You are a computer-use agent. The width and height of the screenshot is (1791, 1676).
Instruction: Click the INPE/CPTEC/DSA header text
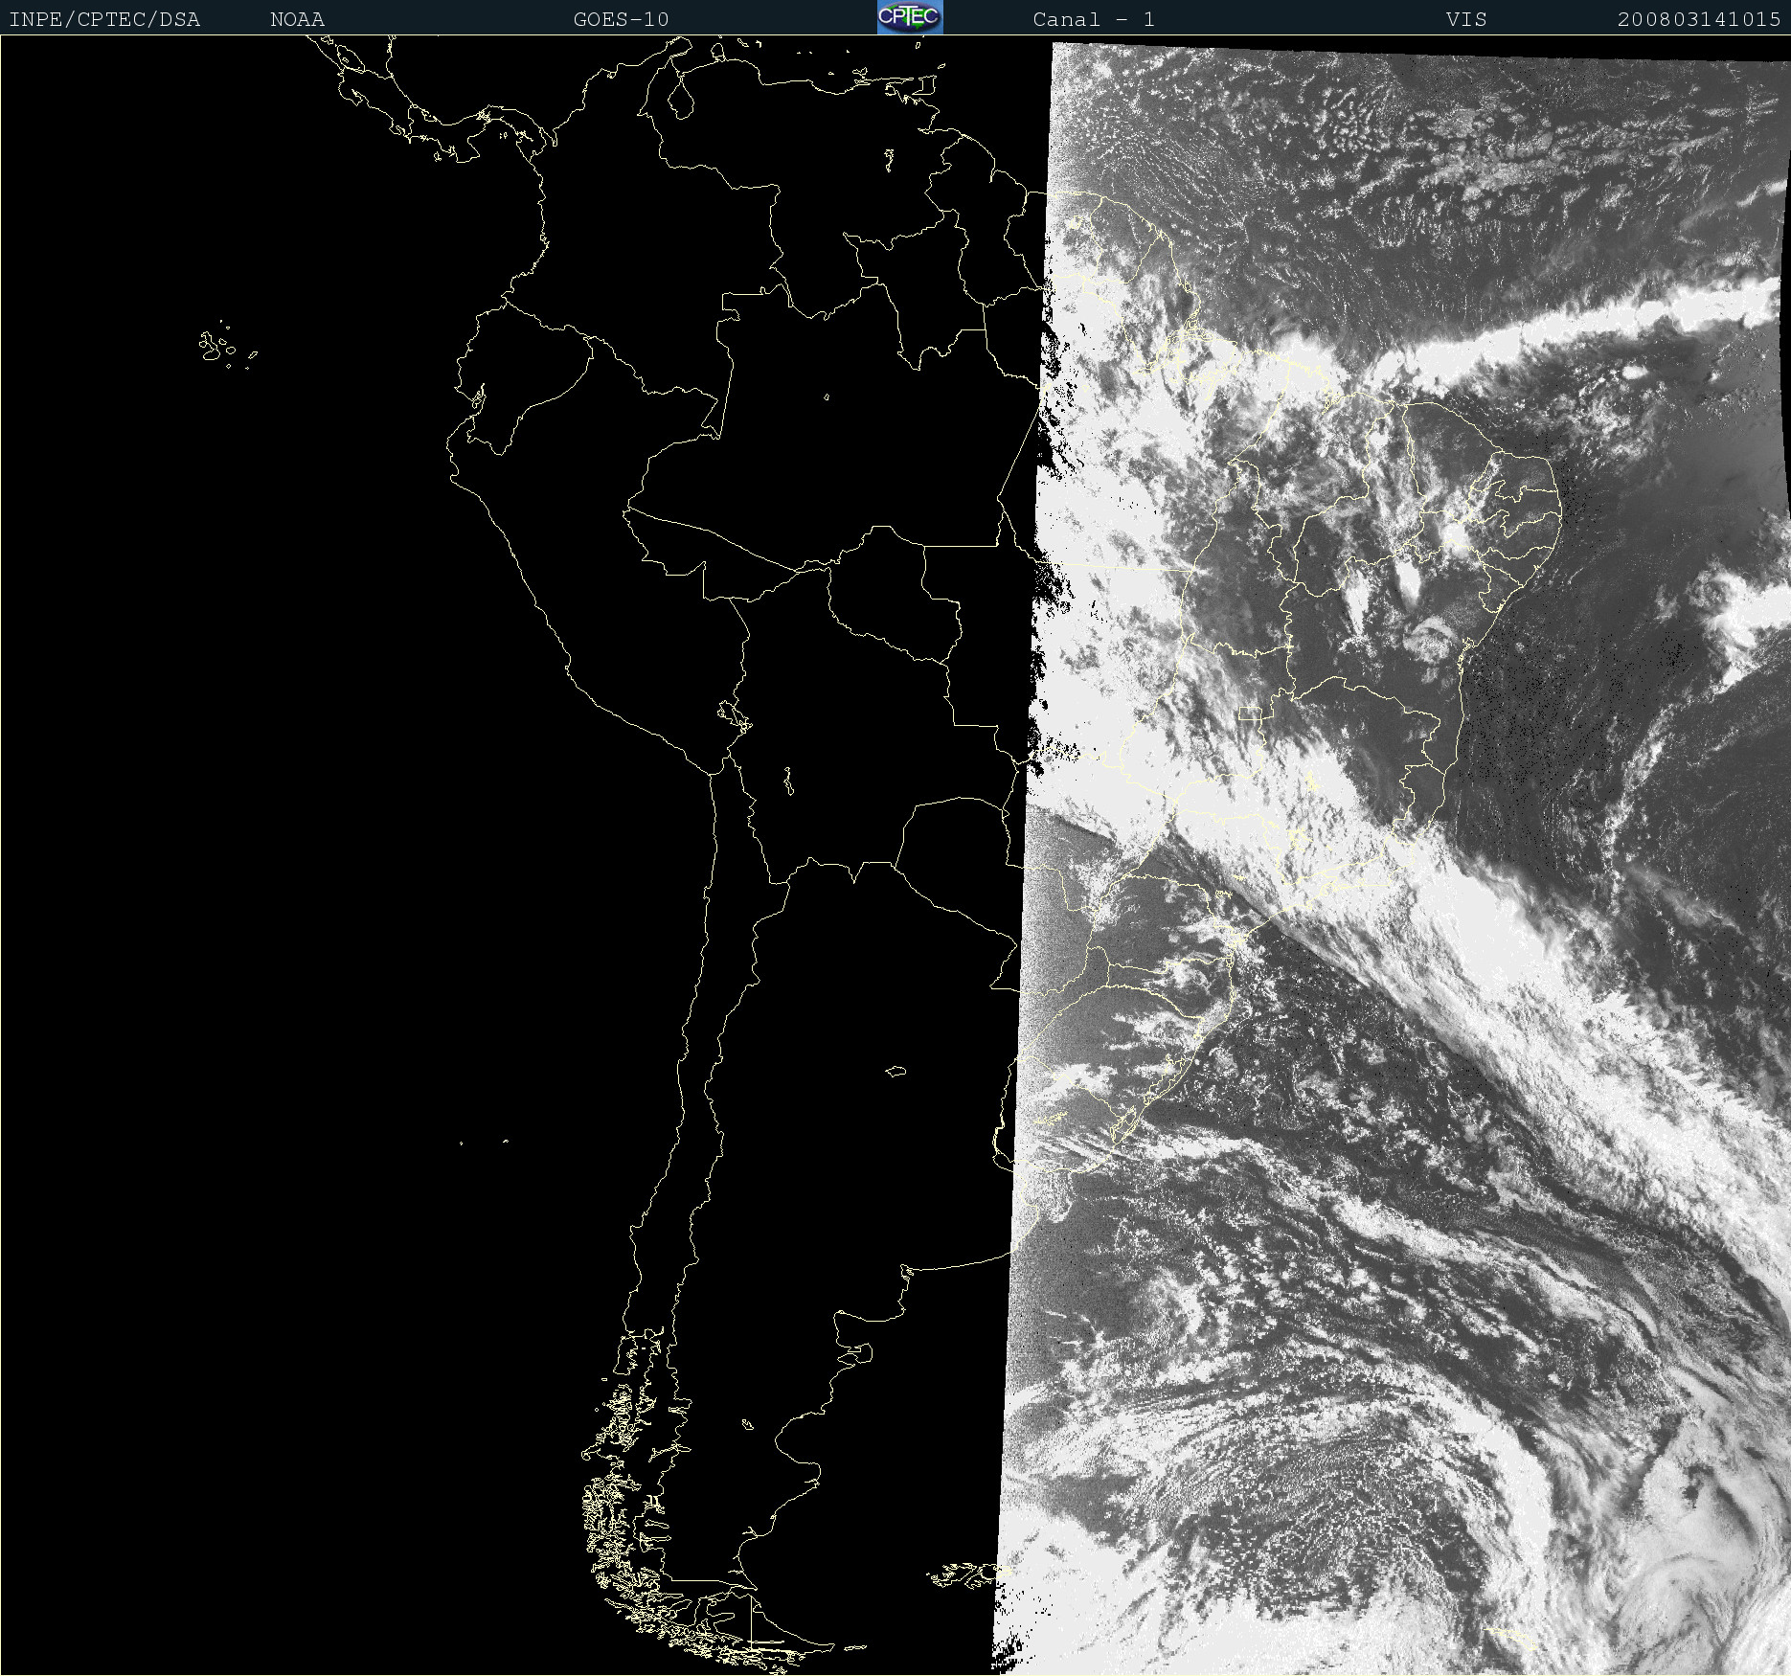point(104,19)
